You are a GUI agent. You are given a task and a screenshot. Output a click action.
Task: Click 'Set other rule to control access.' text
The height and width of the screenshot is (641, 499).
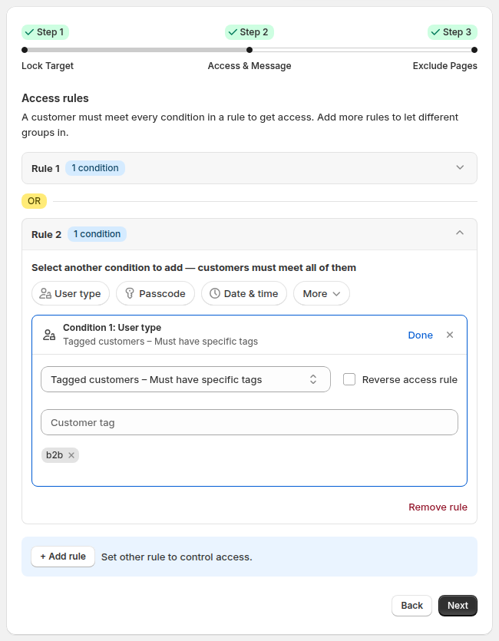point(177,557)
